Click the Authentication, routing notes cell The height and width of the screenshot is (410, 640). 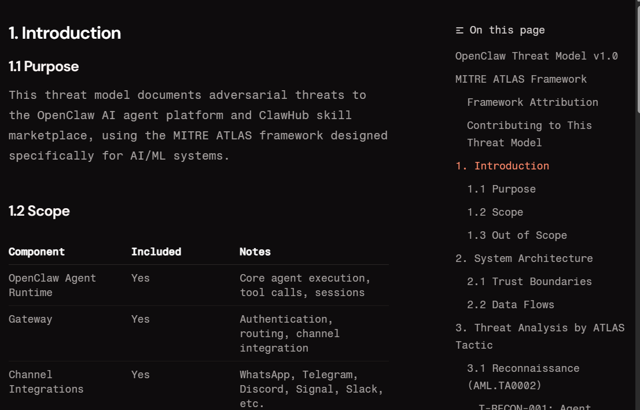pyautogui.click(x=289, y=334)
